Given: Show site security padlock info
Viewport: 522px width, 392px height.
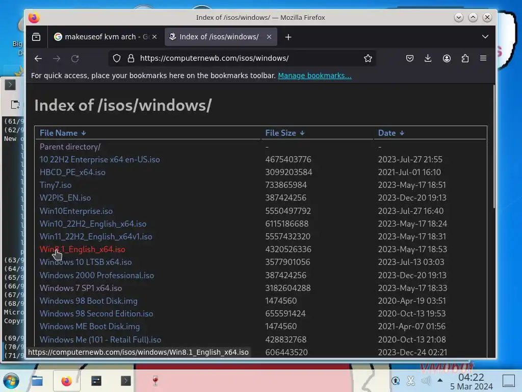Looking at the screenshot, I should (131, 58).
